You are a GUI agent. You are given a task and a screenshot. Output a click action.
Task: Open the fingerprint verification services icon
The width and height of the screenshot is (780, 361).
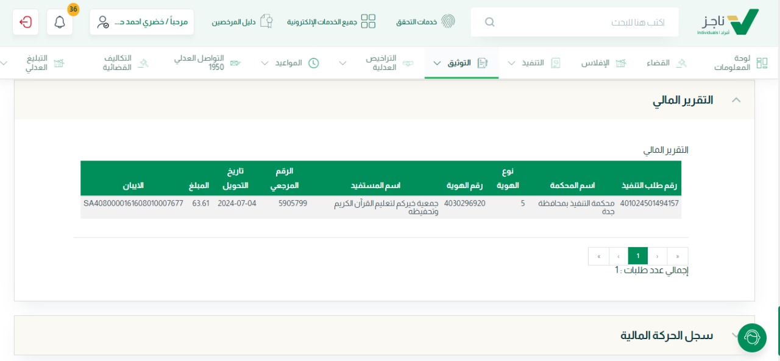(x=448, y=22)
